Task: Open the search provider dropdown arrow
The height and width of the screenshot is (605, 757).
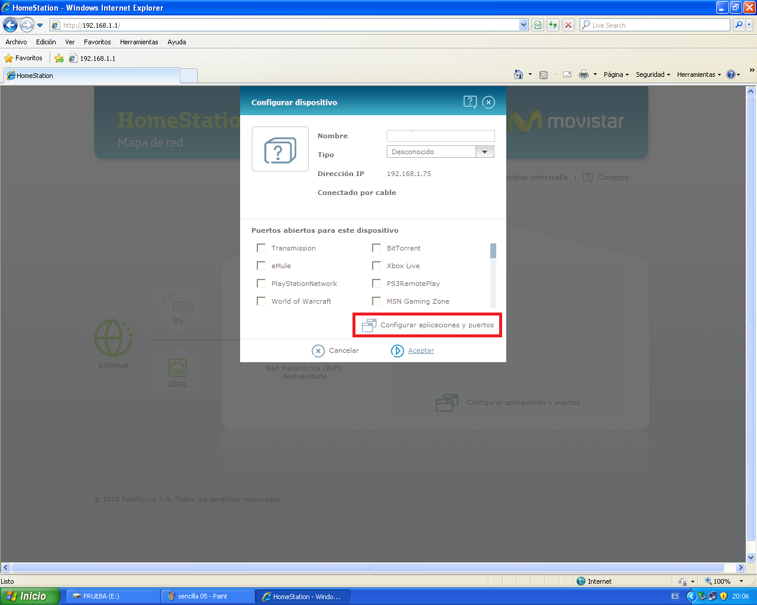Action: 749,25
